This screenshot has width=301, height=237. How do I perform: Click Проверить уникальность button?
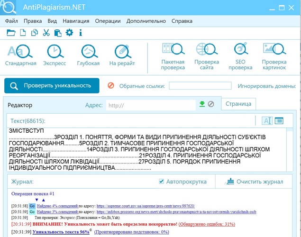pos(52,86)
